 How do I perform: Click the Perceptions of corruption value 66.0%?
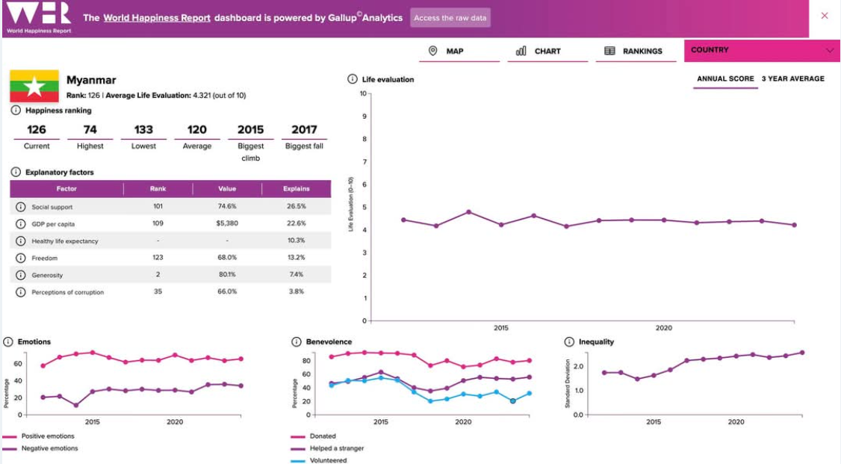coord(227,292)
